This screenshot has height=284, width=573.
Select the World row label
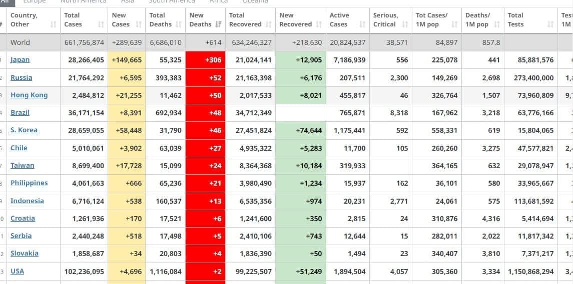tap(20, 42)
